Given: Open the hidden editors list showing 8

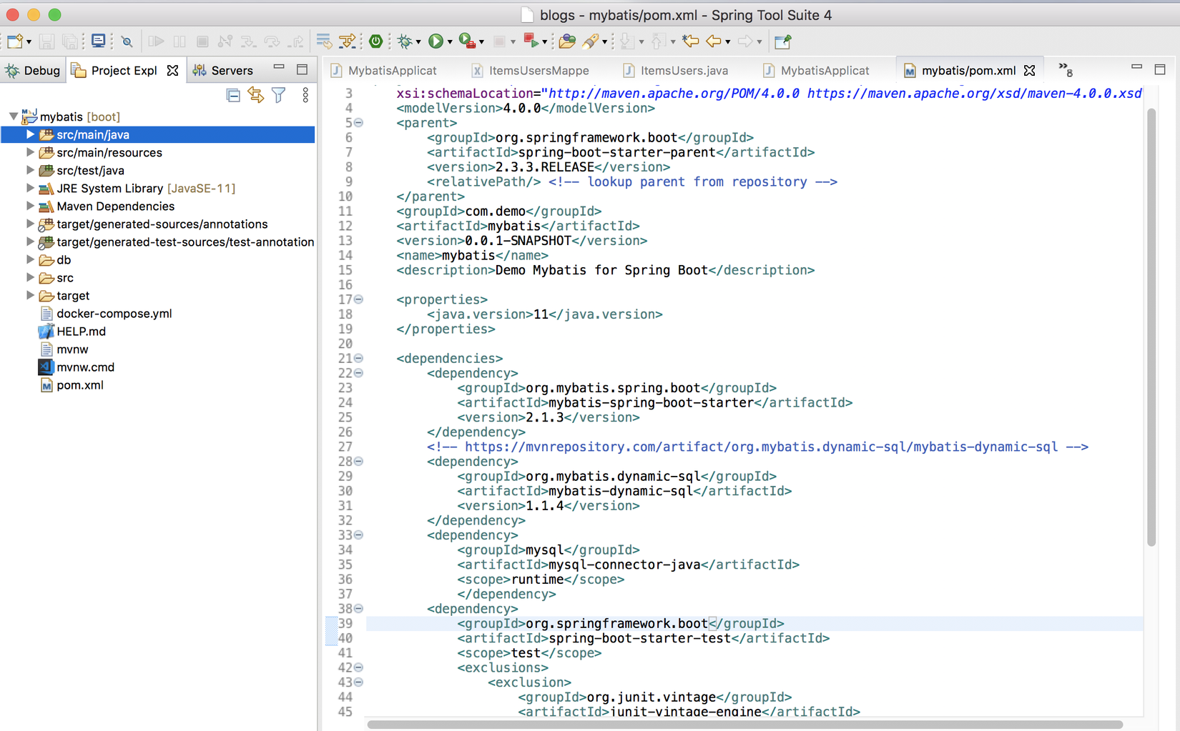Looking at the screenshot, I should (x=1066, y=70).
